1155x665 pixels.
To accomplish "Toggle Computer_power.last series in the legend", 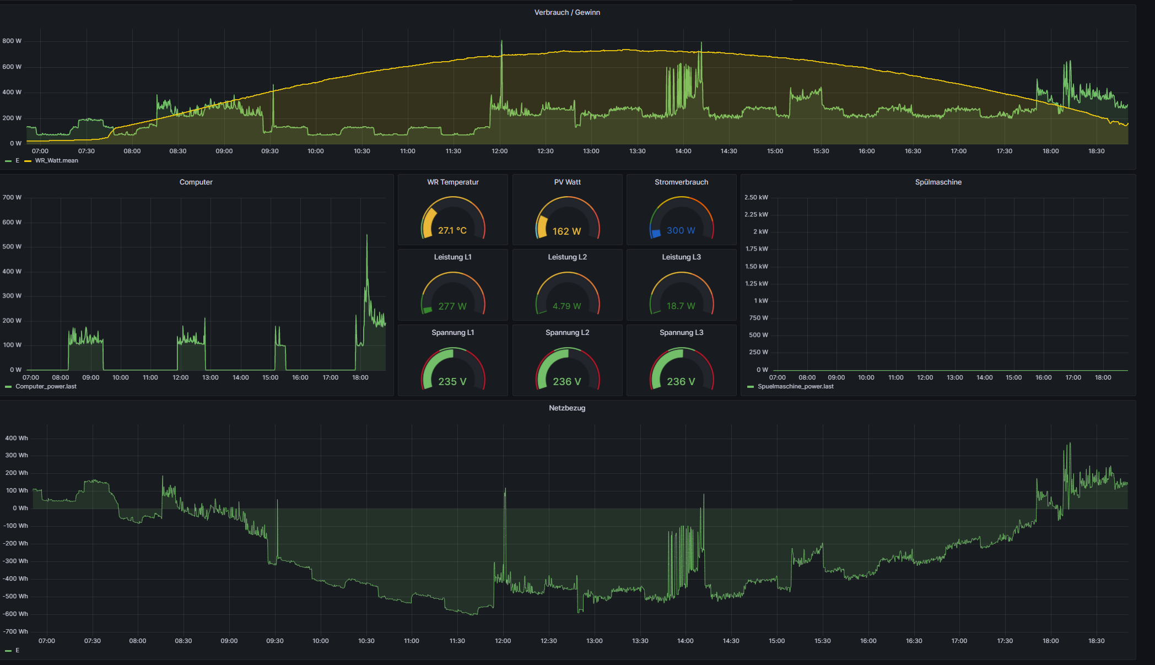I will pos(46,386).
